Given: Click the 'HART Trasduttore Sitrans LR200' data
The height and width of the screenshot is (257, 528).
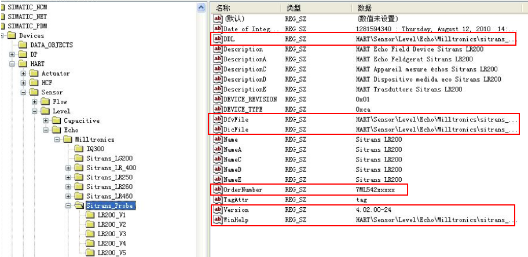Looking at the screenshot, I should (409, 90).
